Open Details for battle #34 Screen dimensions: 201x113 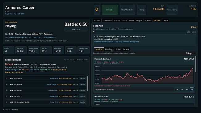[x=82, y=90]
